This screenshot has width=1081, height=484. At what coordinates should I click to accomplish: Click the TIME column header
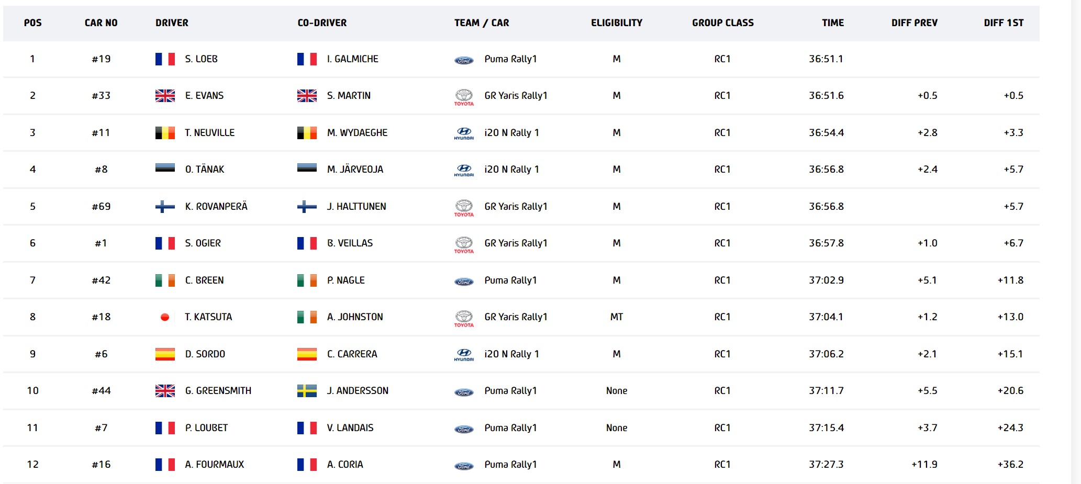[832, 23]
